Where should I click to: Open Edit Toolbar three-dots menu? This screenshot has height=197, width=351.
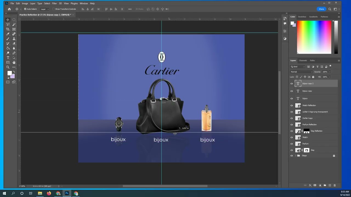(x=14, y=67)
